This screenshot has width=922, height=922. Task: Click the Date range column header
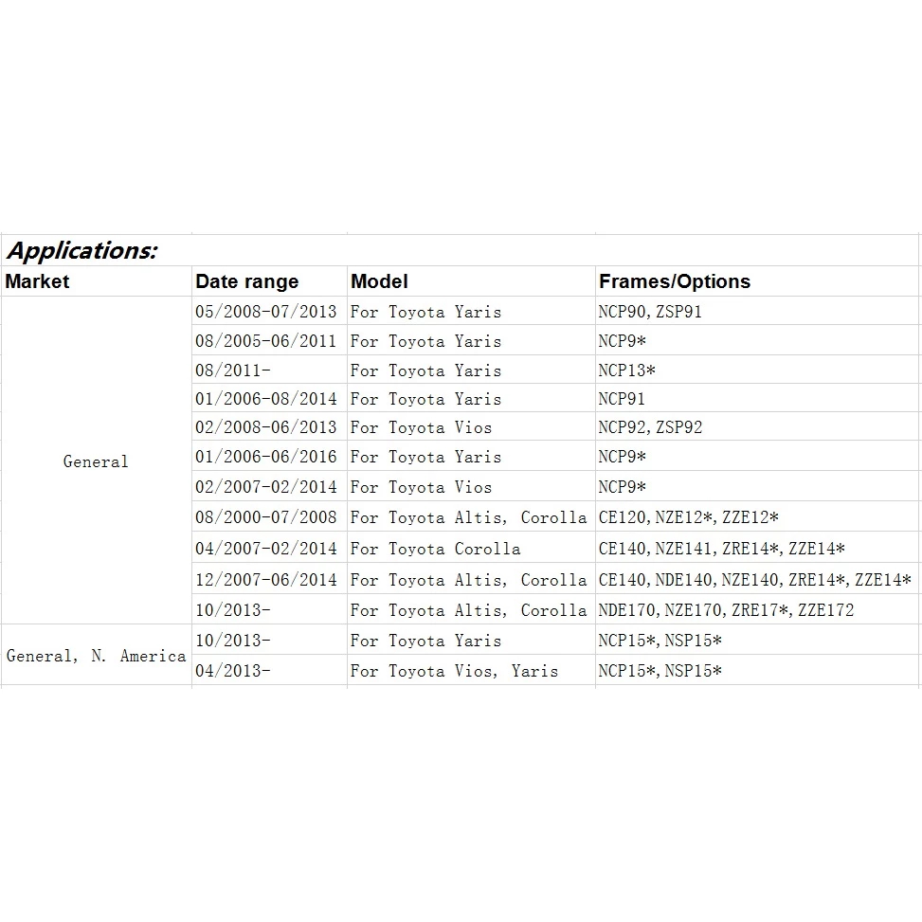(x=269, y=281)
